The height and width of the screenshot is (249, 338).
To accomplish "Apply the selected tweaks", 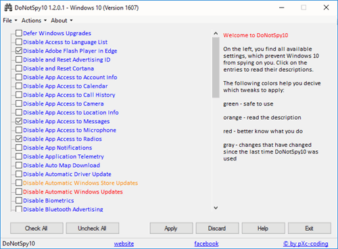I will (171, 228).
